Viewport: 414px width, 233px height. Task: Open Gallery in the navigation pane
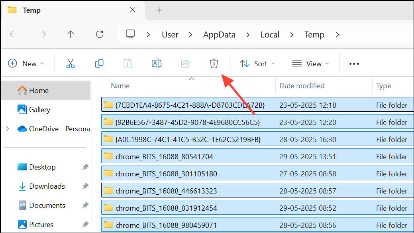(39, 110)
